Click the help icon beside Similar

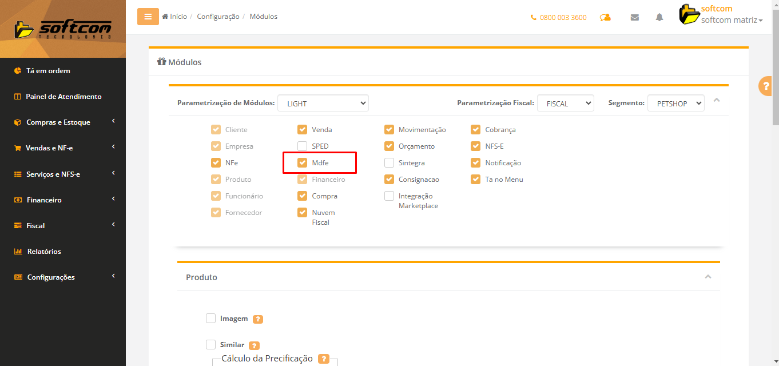tap(255, 345)
